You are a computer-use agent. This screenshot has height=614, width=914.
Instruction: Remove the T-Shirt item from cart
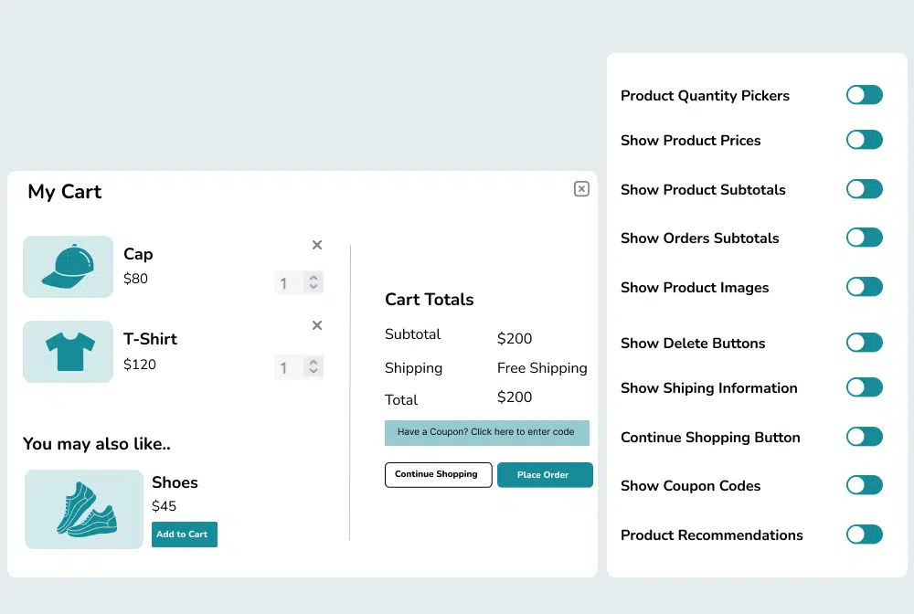coord(317,325)
